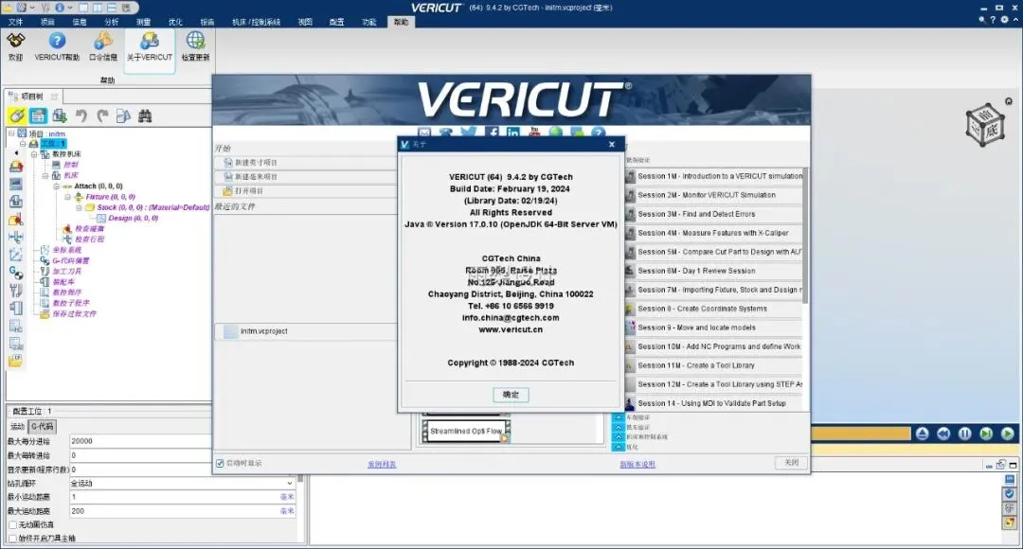The height and width of the screenshot is (549, 1023).
Task: Click the 最大运动距离 field with 200
Action: coord(182,511)
